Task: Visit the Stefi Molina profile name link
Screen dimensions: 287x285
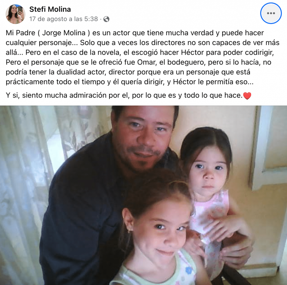Action: click(50, 9)
